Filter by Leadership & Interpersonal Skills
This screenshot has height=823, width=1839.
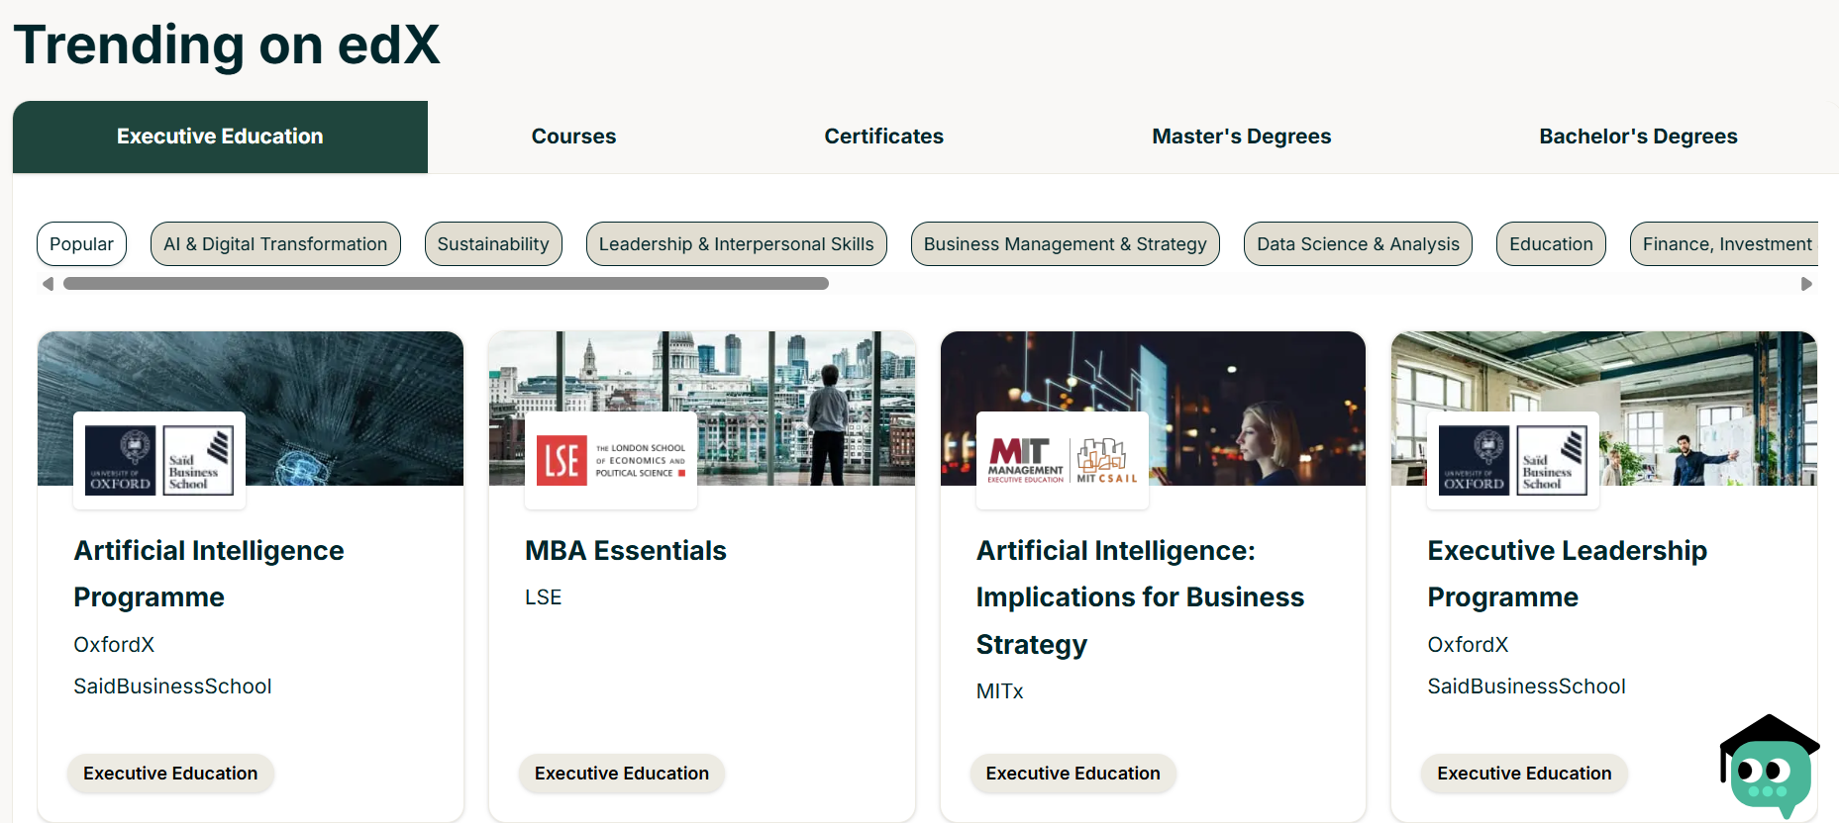[x=737, y=244]
